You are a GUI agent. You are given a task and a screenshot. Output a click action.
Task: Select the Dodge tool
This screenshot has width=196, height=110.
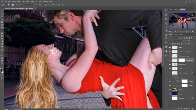pyautogui.click(x=2, y=47)
